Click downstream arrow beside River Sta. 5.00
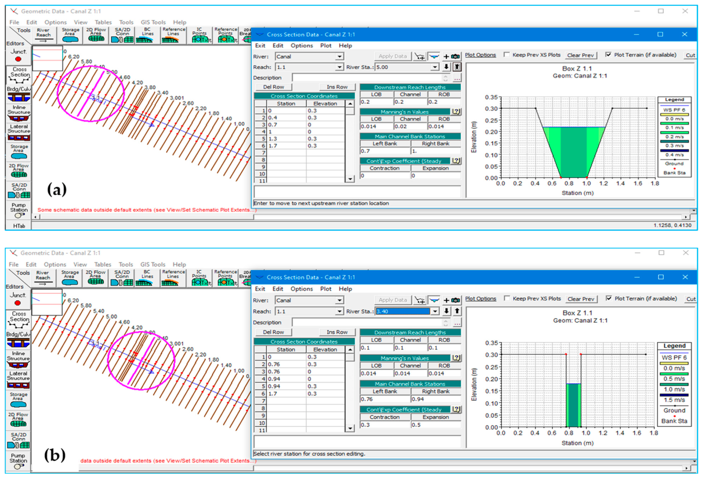 coord(446,67)
